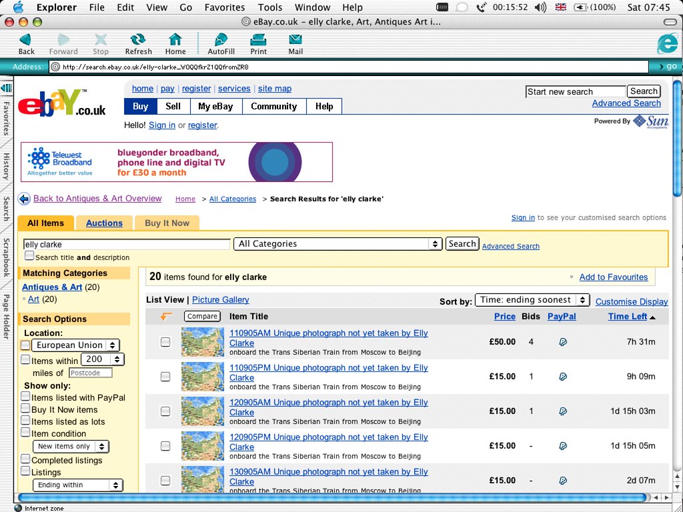Viewport: 683px width, 512px height.
Task: Click the Print icon
Action: 258,43
